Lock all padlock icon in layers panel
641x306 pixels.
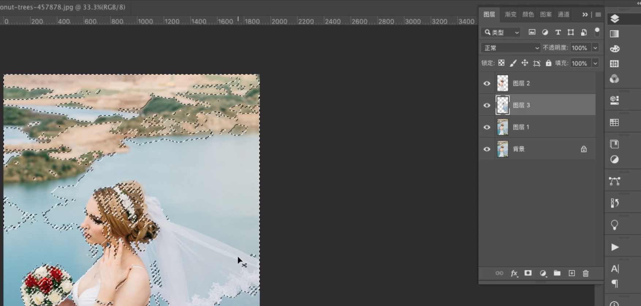[x=548, y=63]
